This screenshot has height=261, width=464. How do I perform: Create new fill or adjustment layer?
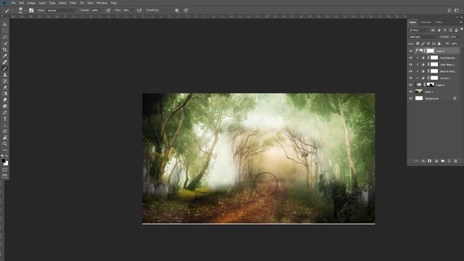click(x=436, y=161)
